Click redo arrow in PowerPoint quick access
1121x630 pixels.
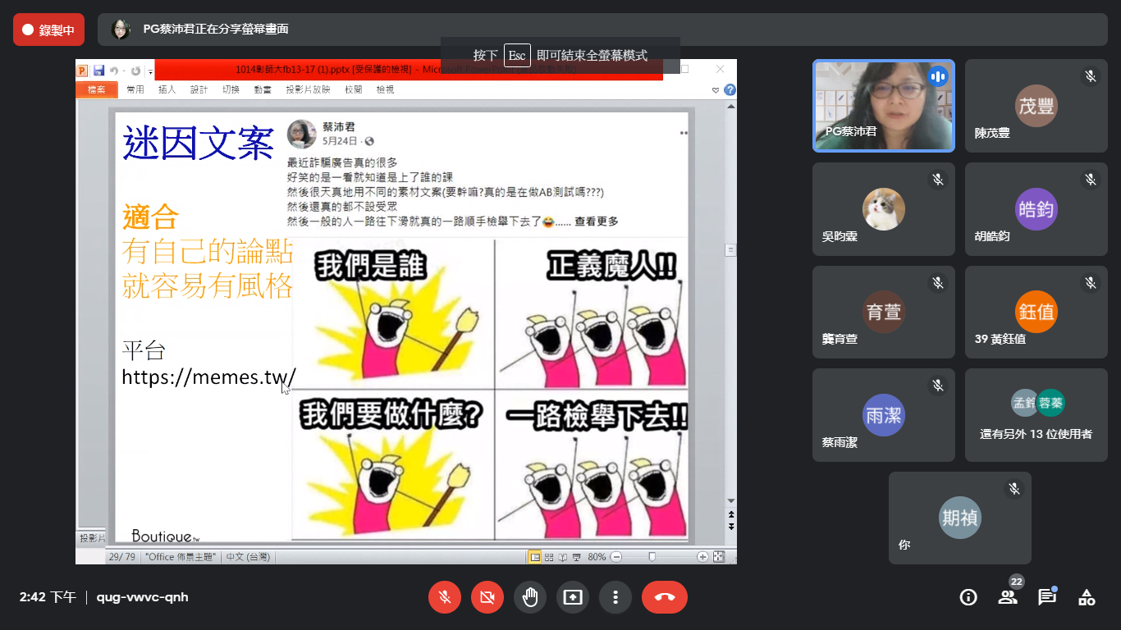click(x=135, y=71)
